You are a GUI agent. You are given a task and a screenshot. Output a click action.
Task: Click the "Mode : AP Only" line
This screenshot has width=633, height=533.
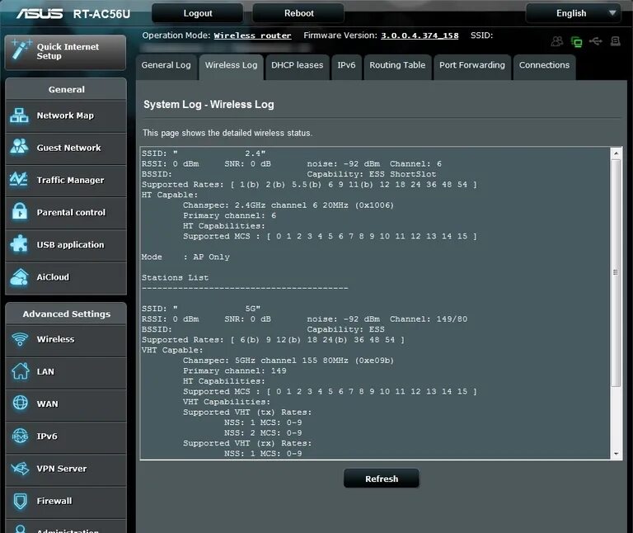pos(185,257)
